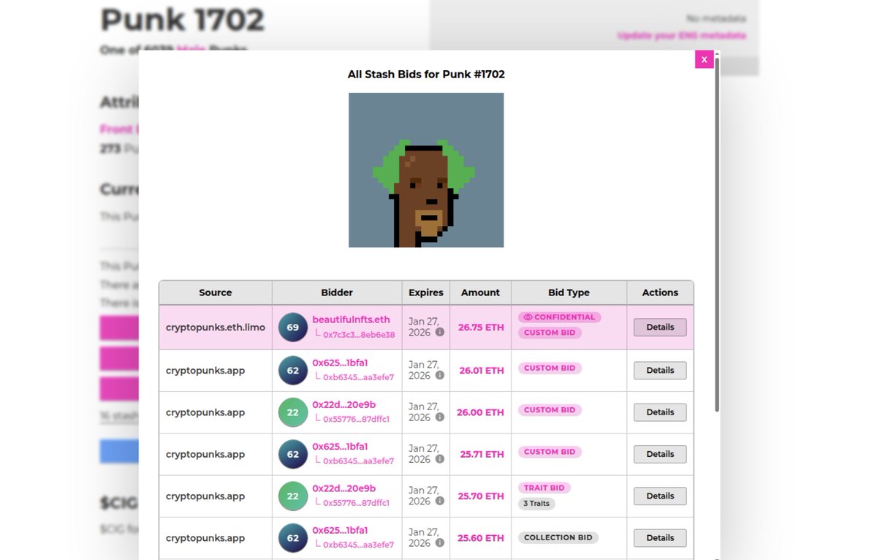Click the 26.00 ETH amount
The height and width of the screenshot is (560, 877).
[x=480, y=412]
